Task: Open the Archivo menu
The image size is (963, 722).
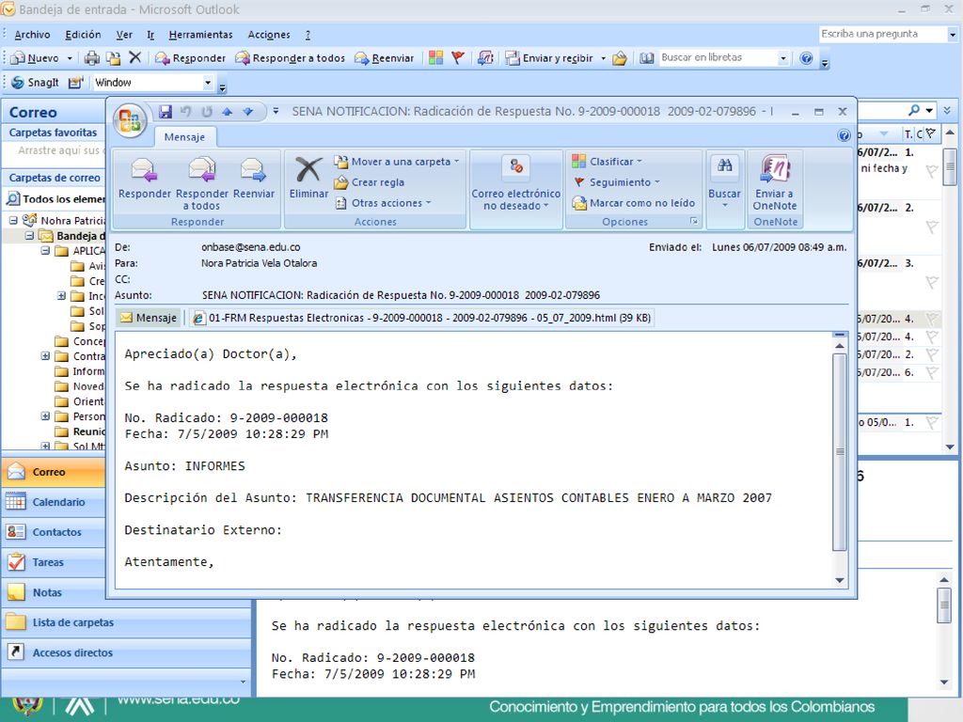Action: (32, 35)
